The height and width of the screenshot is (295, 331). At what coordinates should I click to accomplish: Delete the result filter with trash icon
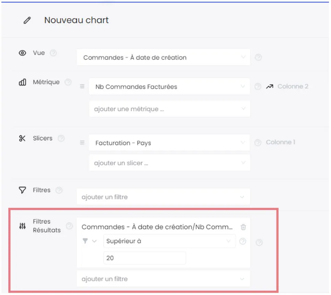point(243,227)
